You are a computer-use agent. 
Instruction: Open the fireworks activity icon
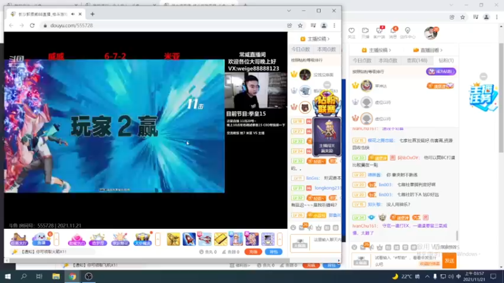pyautogui.click(x=120, y=240)
